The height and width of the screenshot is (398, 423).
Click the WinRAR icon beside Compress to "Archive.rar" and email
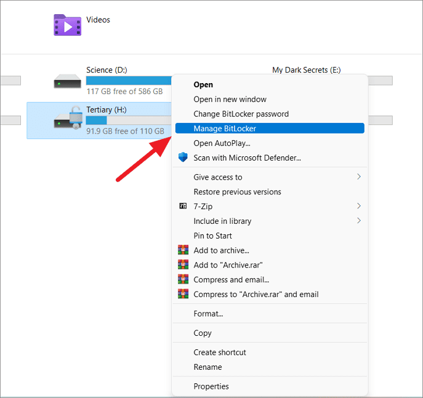(183, 293)
